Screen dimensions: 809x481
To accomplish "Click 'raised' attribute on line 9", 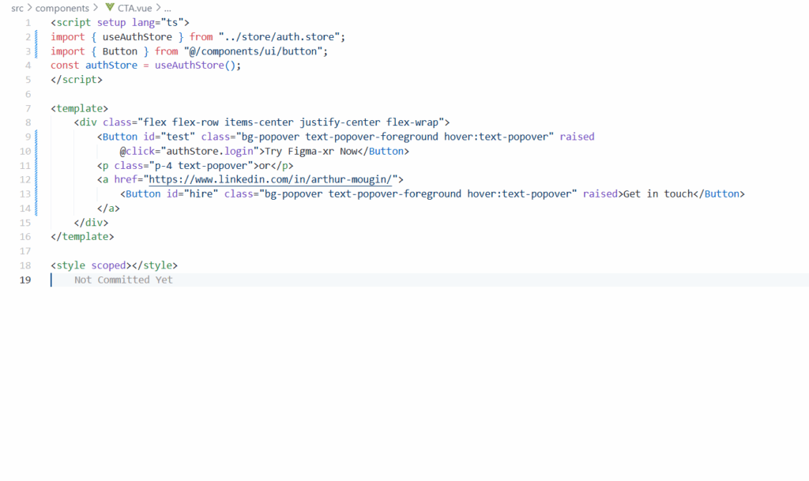I will (577, 137).
